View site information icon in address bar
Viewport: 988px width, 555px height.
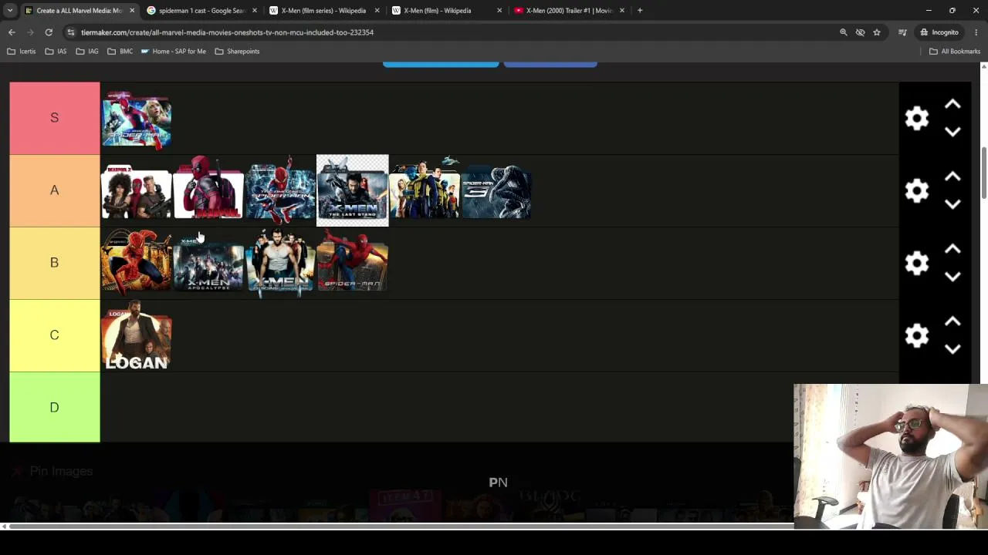[71, 32]
